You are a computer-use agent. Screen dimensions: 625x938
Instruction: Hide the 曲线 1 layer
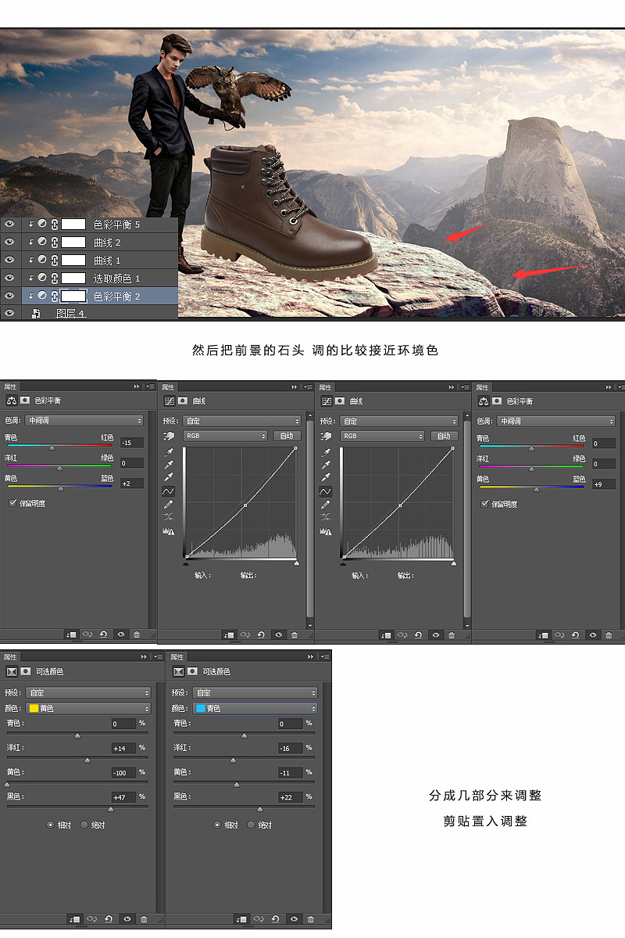(9, 261)
